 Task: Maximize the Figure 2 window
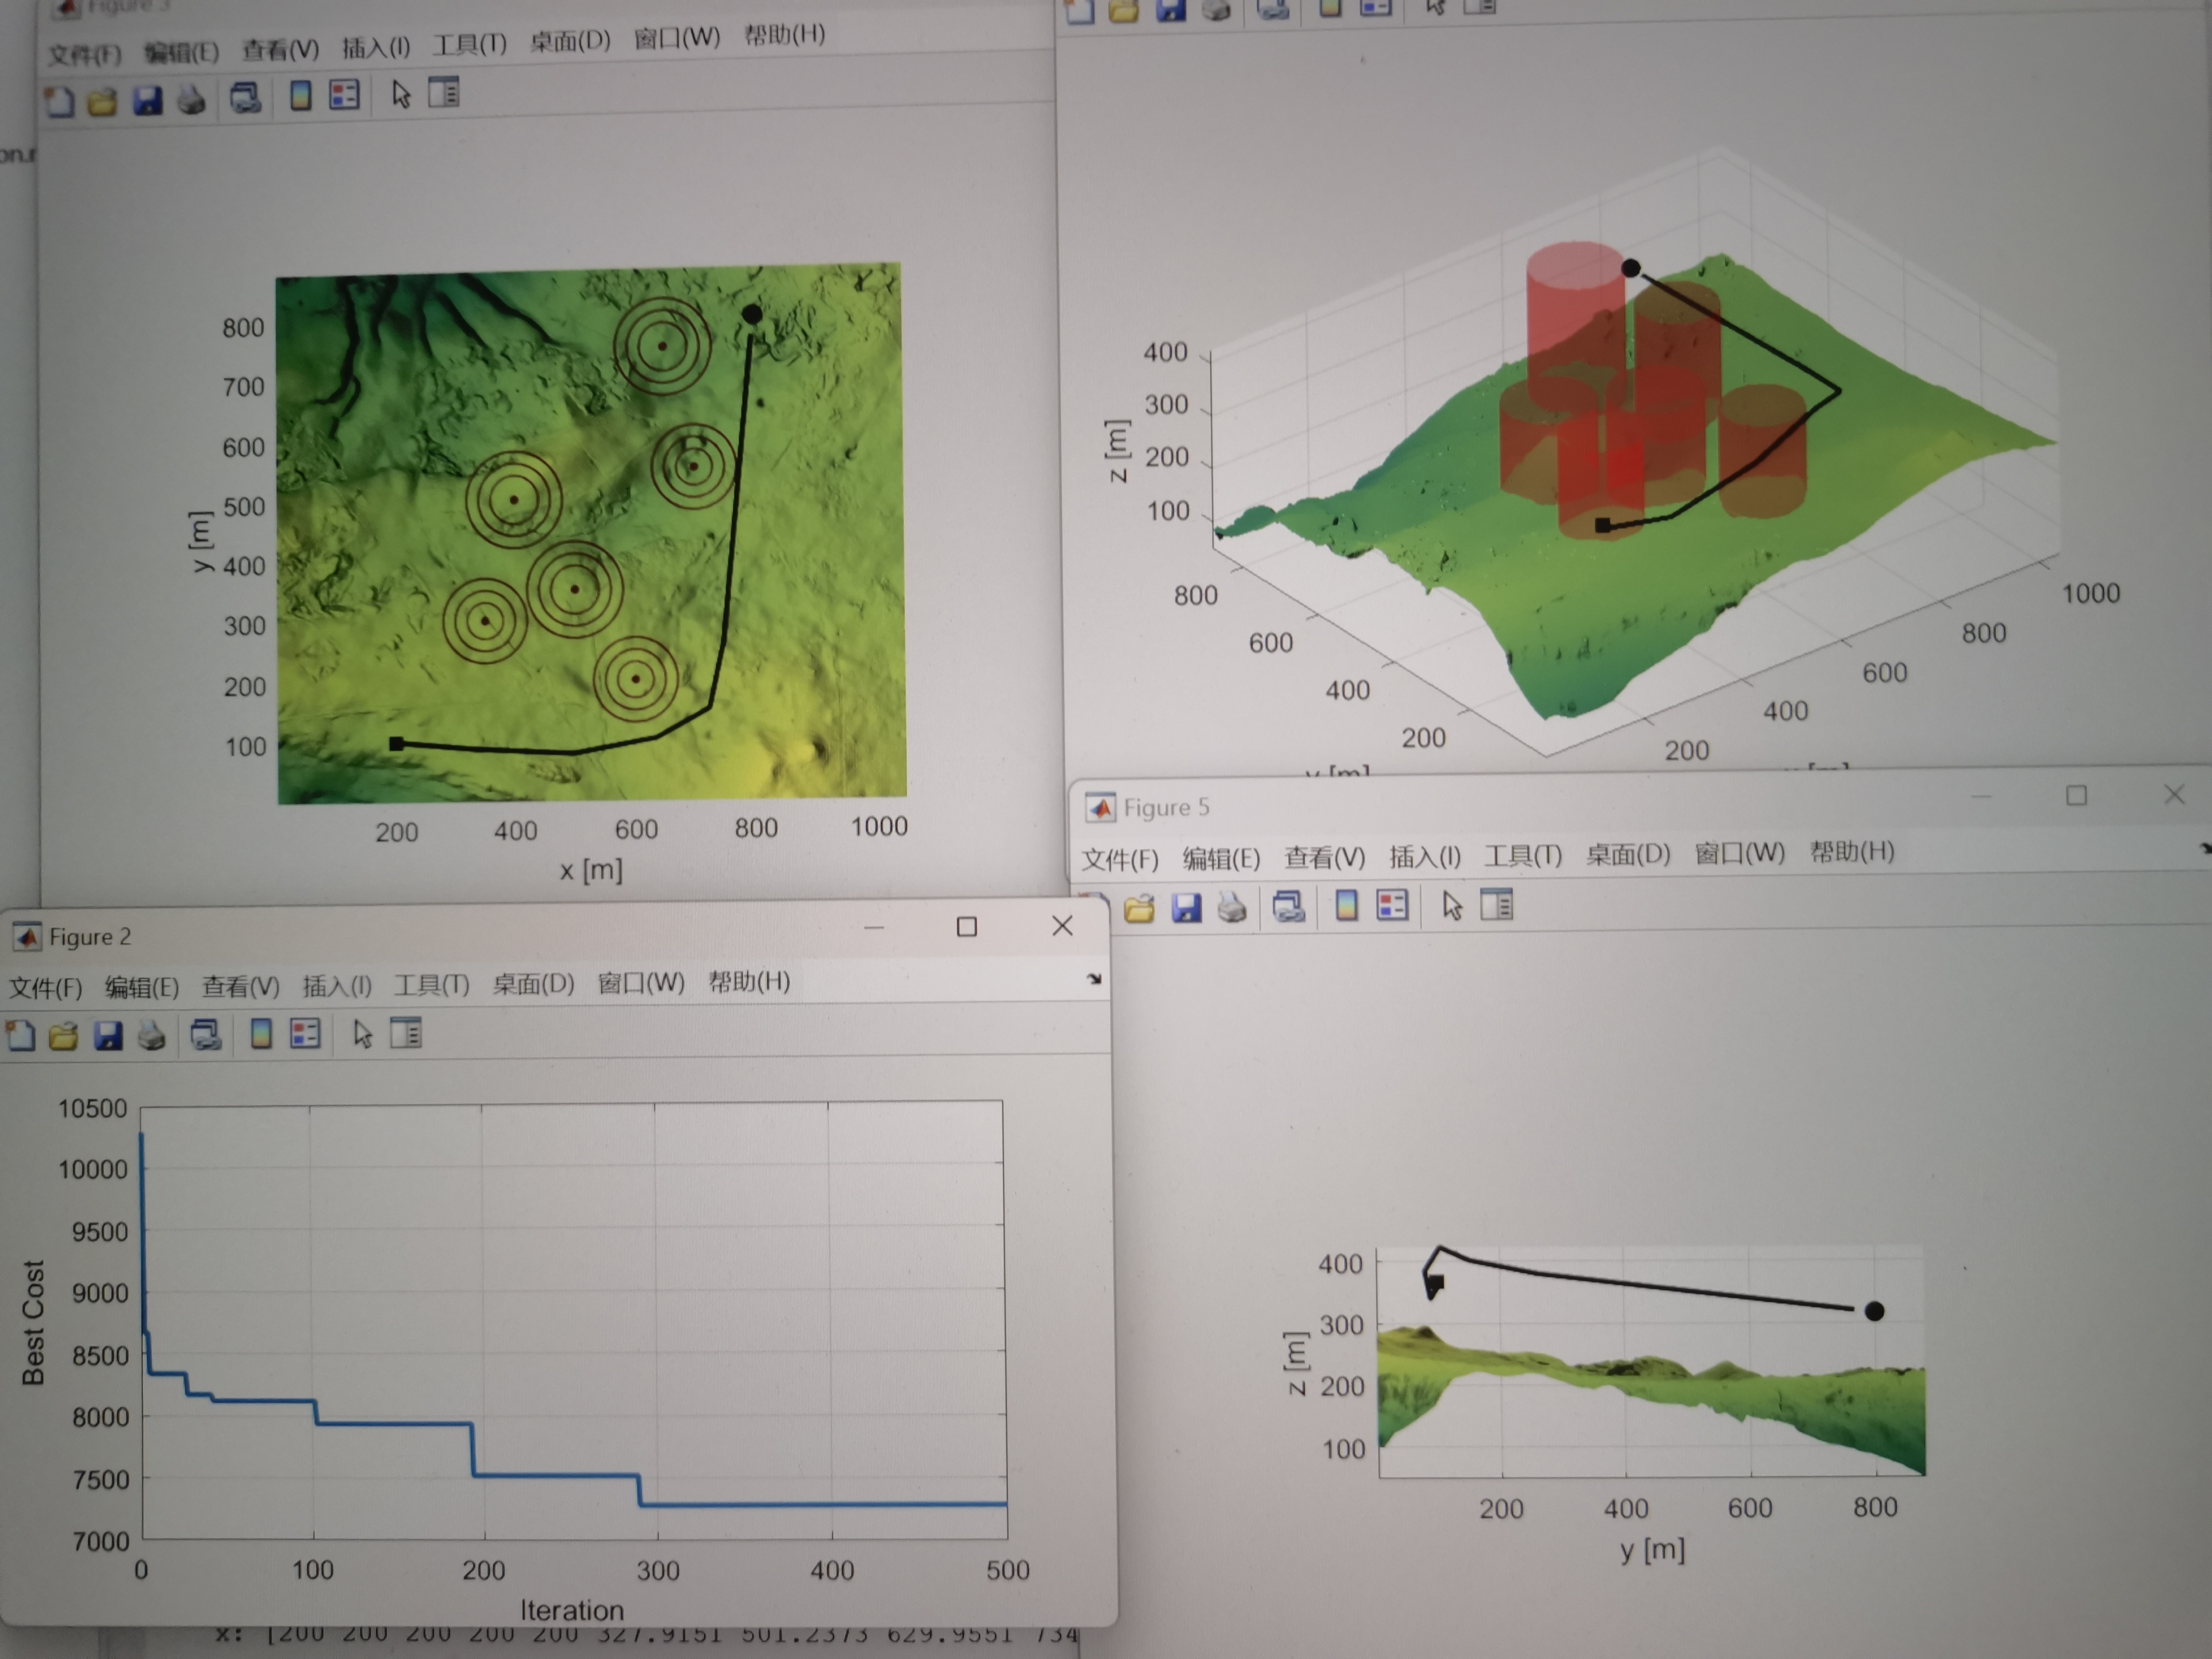966,927
